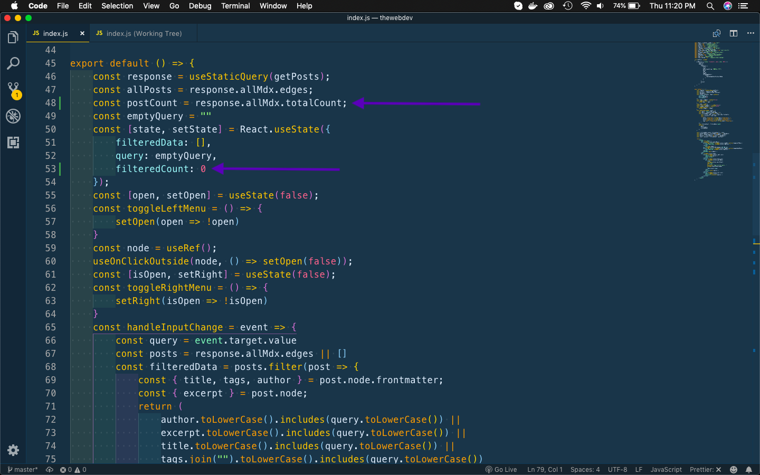Viewport: 760px width, 475px height.
Task: Select the index.js editor tab
Action: [58, 33]
